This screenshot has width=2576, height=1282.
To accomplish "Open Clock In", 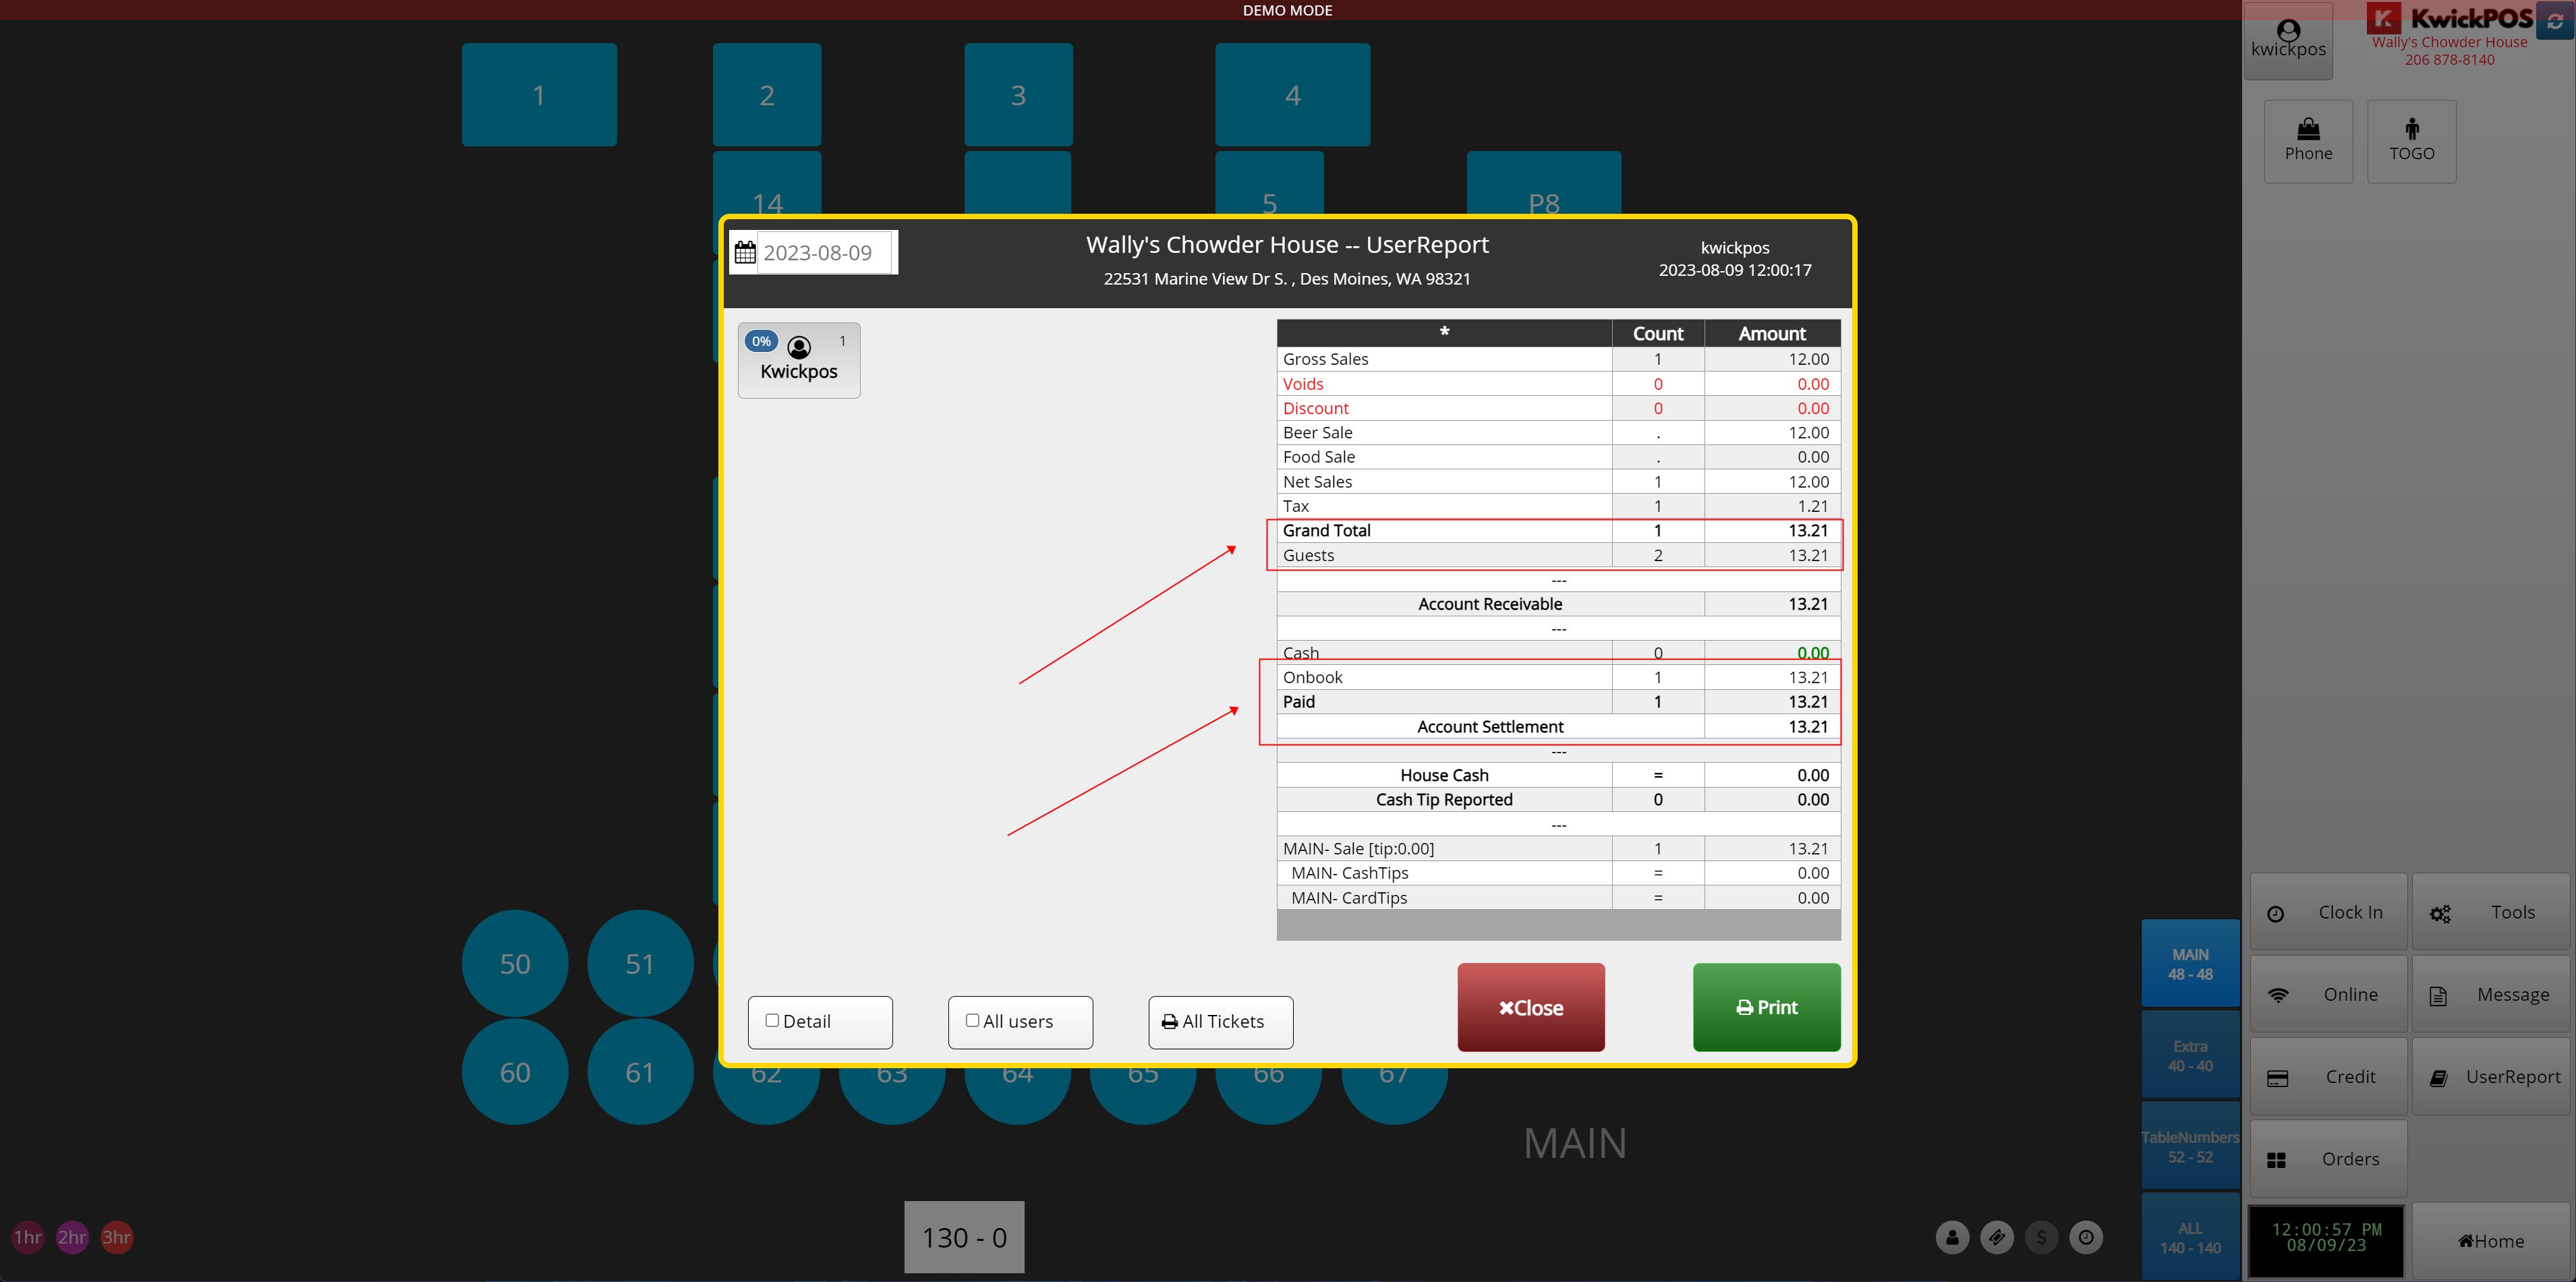I will coord(2329,912).
